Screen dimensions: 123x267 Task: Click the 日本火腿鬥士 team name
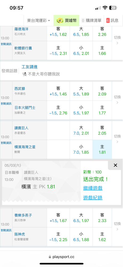pos(25,108)
